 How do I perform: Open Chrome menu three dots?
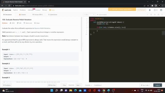point(163,6)
